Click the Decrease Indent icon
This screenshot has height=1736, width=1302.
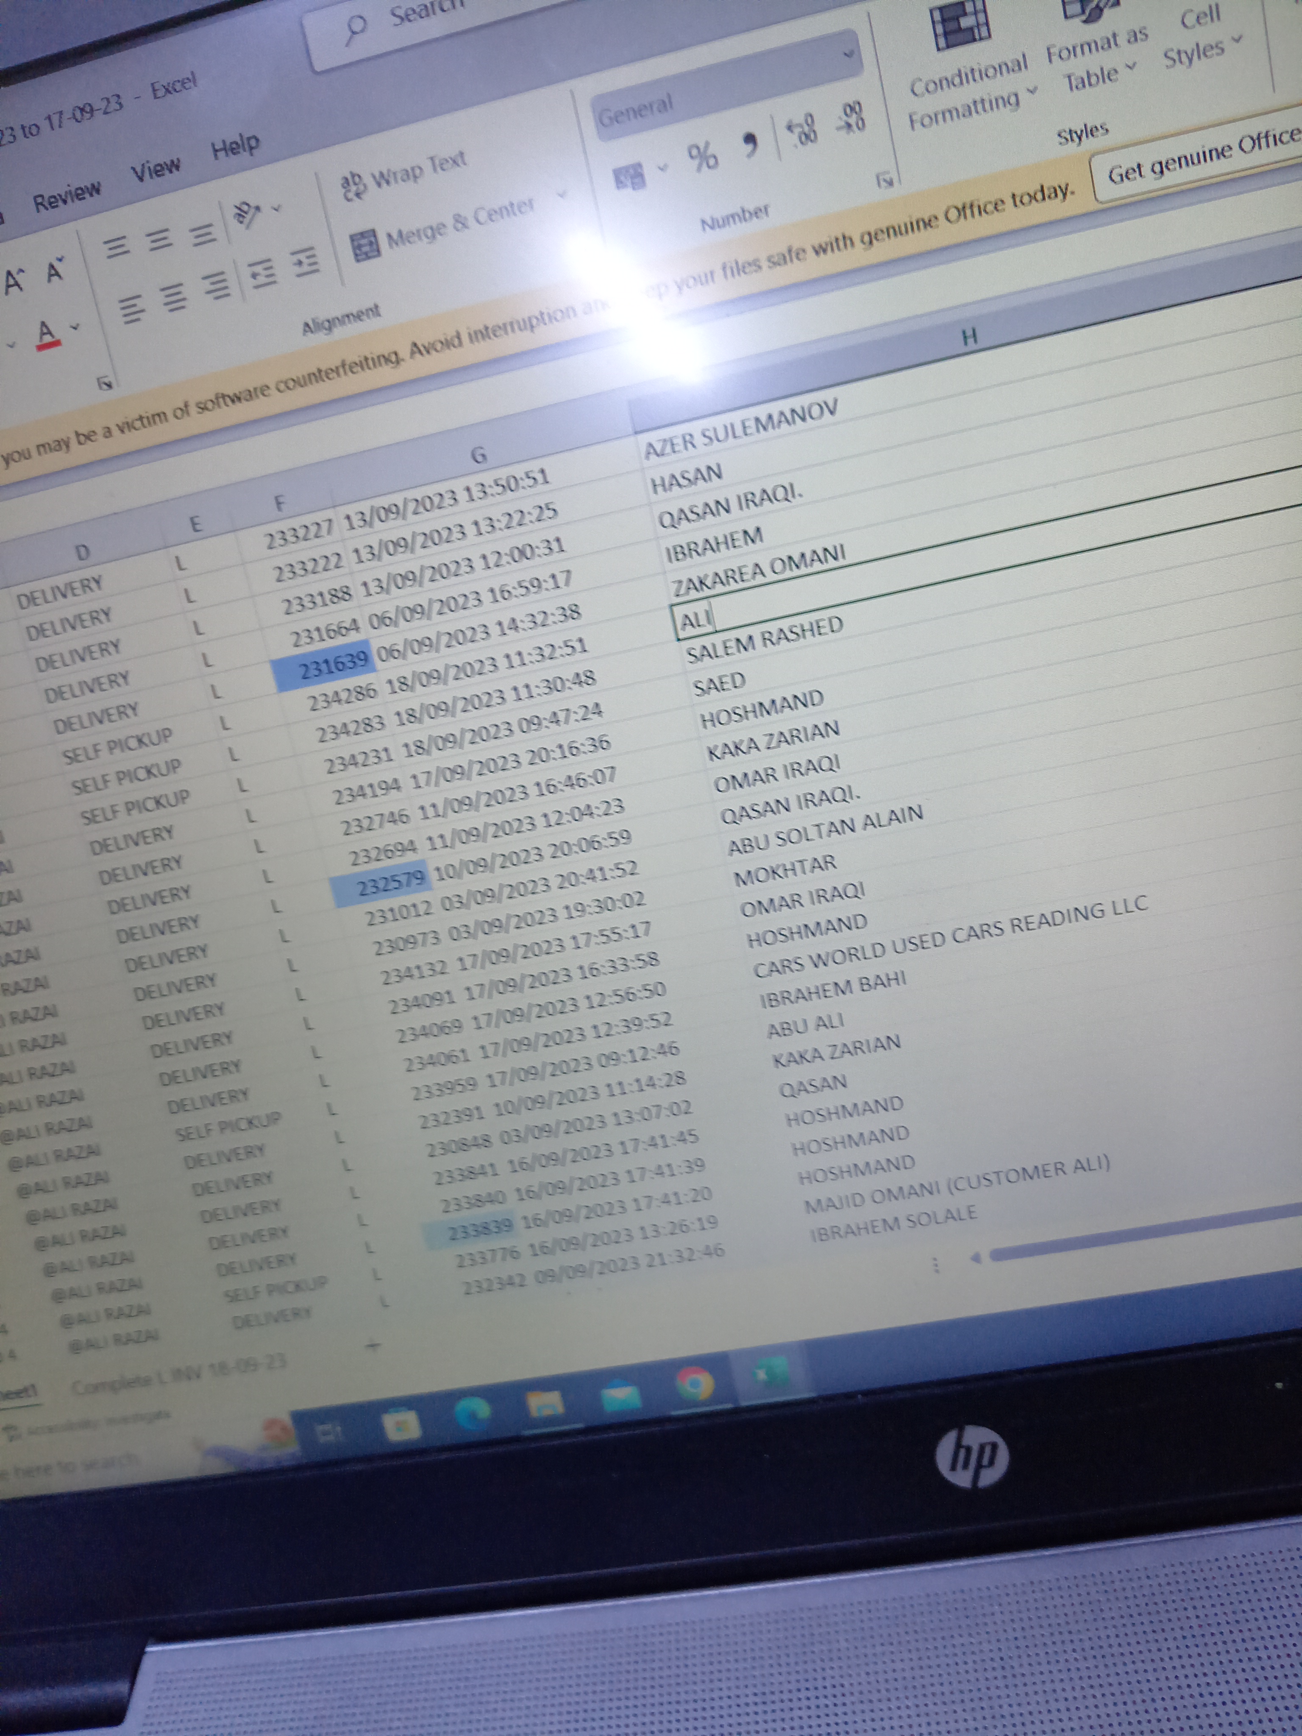click(262, 273)
